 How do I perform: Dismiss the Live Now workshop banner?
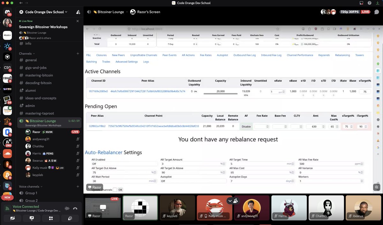78,21
